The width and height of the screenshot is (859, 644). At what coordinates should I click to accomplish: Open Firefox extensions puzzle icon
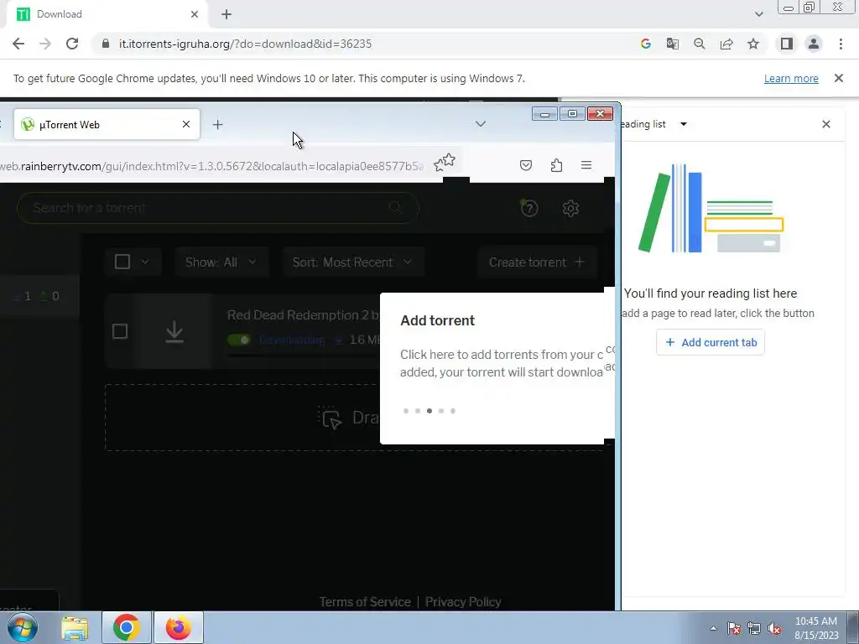tap(556, 165)
